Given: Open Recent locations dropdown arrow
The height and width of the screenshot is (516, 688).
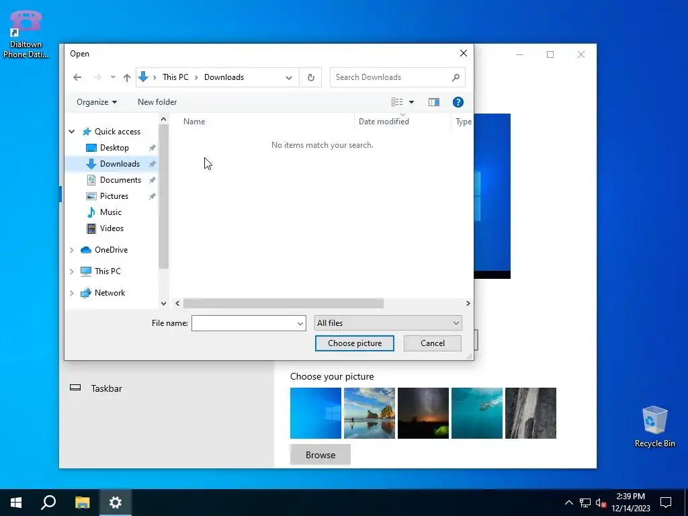Looking at the screenshot, I should point(113,77).
